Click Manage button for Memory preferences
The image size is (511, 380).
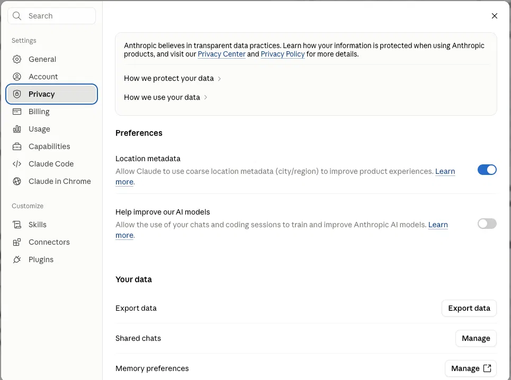point(471,368)
